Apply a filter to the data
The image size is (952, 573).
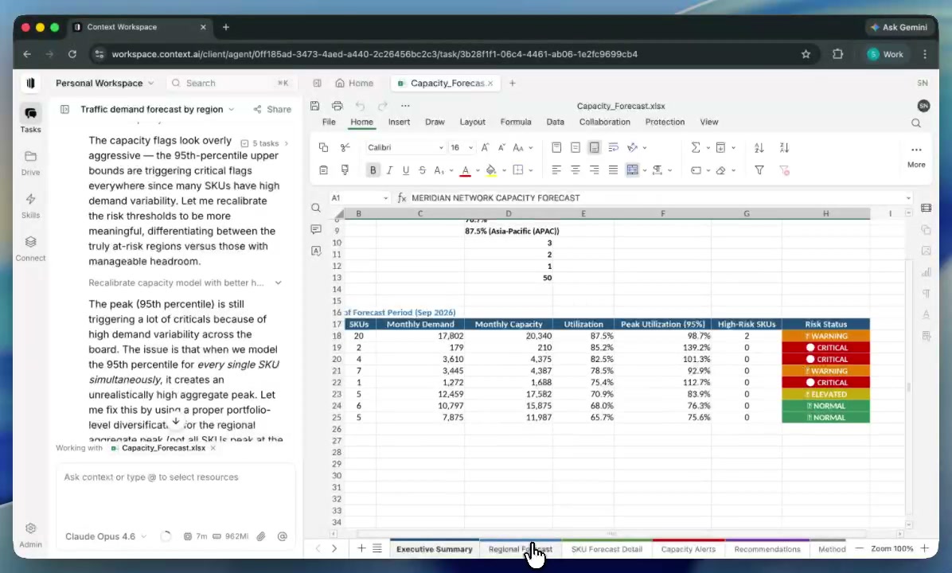759,170
